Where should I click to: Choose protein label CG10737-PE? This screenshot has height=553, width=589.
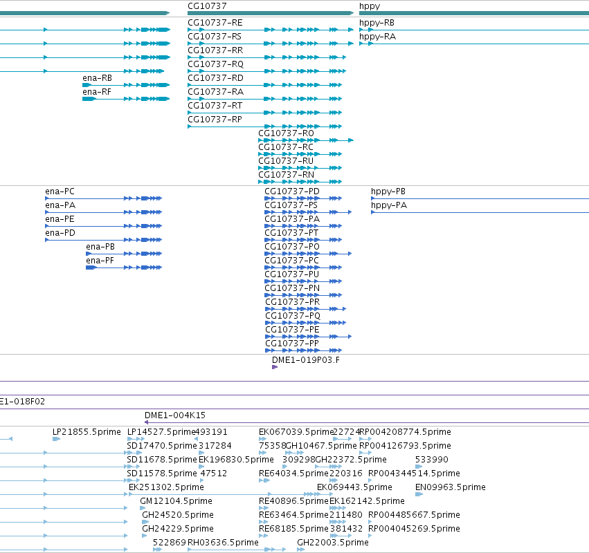pos(292,330)
